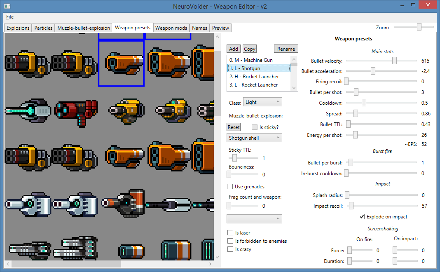The height and width of the screenshot is (272, 440).
Task: Open the Shotgun shell dropdown
Action: [x=254, y=138]
